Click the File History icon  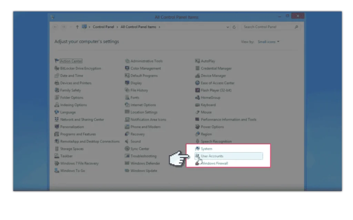(127, 90)
